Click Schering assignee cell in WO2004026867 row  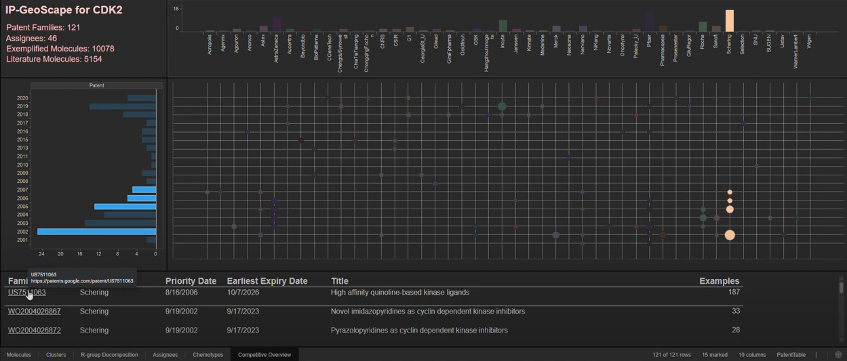click(x=94, y=312)
